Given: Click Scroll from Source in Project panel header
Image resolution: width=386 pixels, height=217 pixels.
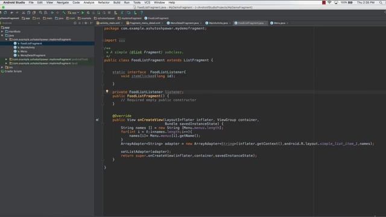Looking at the screenshot, I should (75, 23).
